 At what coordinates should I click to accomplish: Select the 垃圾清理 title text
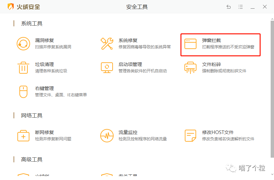pyautogui.click(x=44, y=64)
